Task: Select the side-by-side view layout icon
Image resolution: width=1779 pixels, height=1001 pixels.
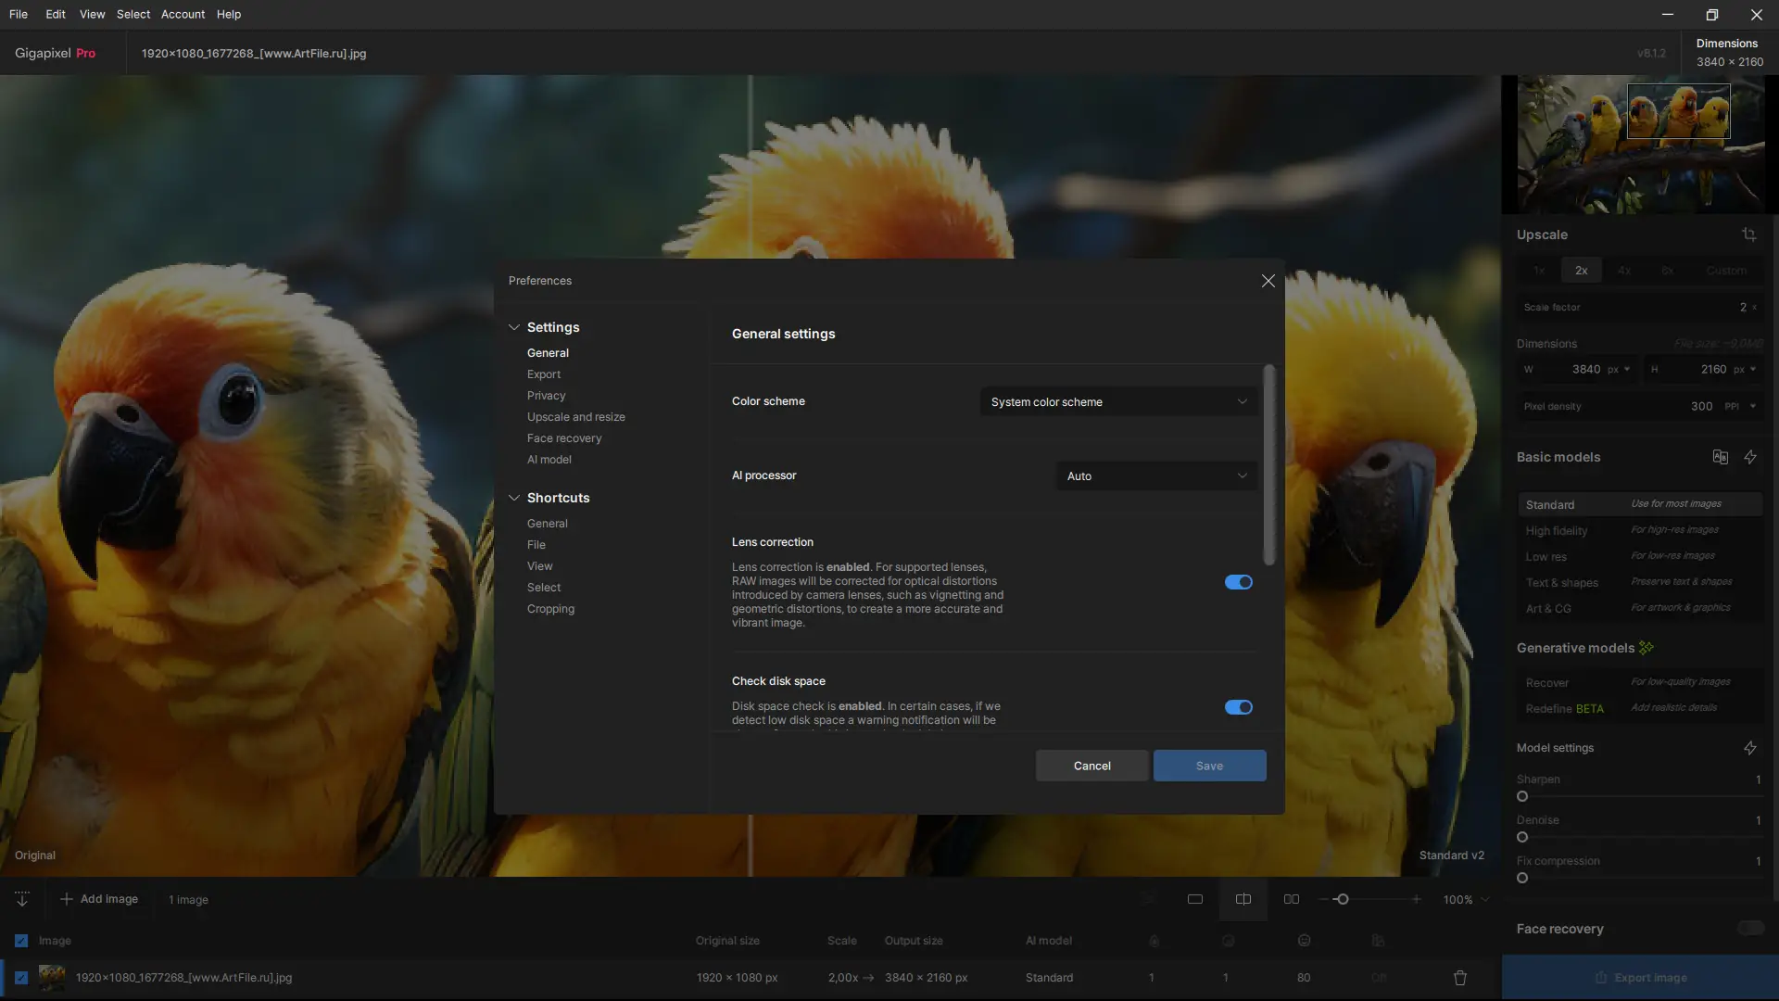Action: coord(1291,899)
